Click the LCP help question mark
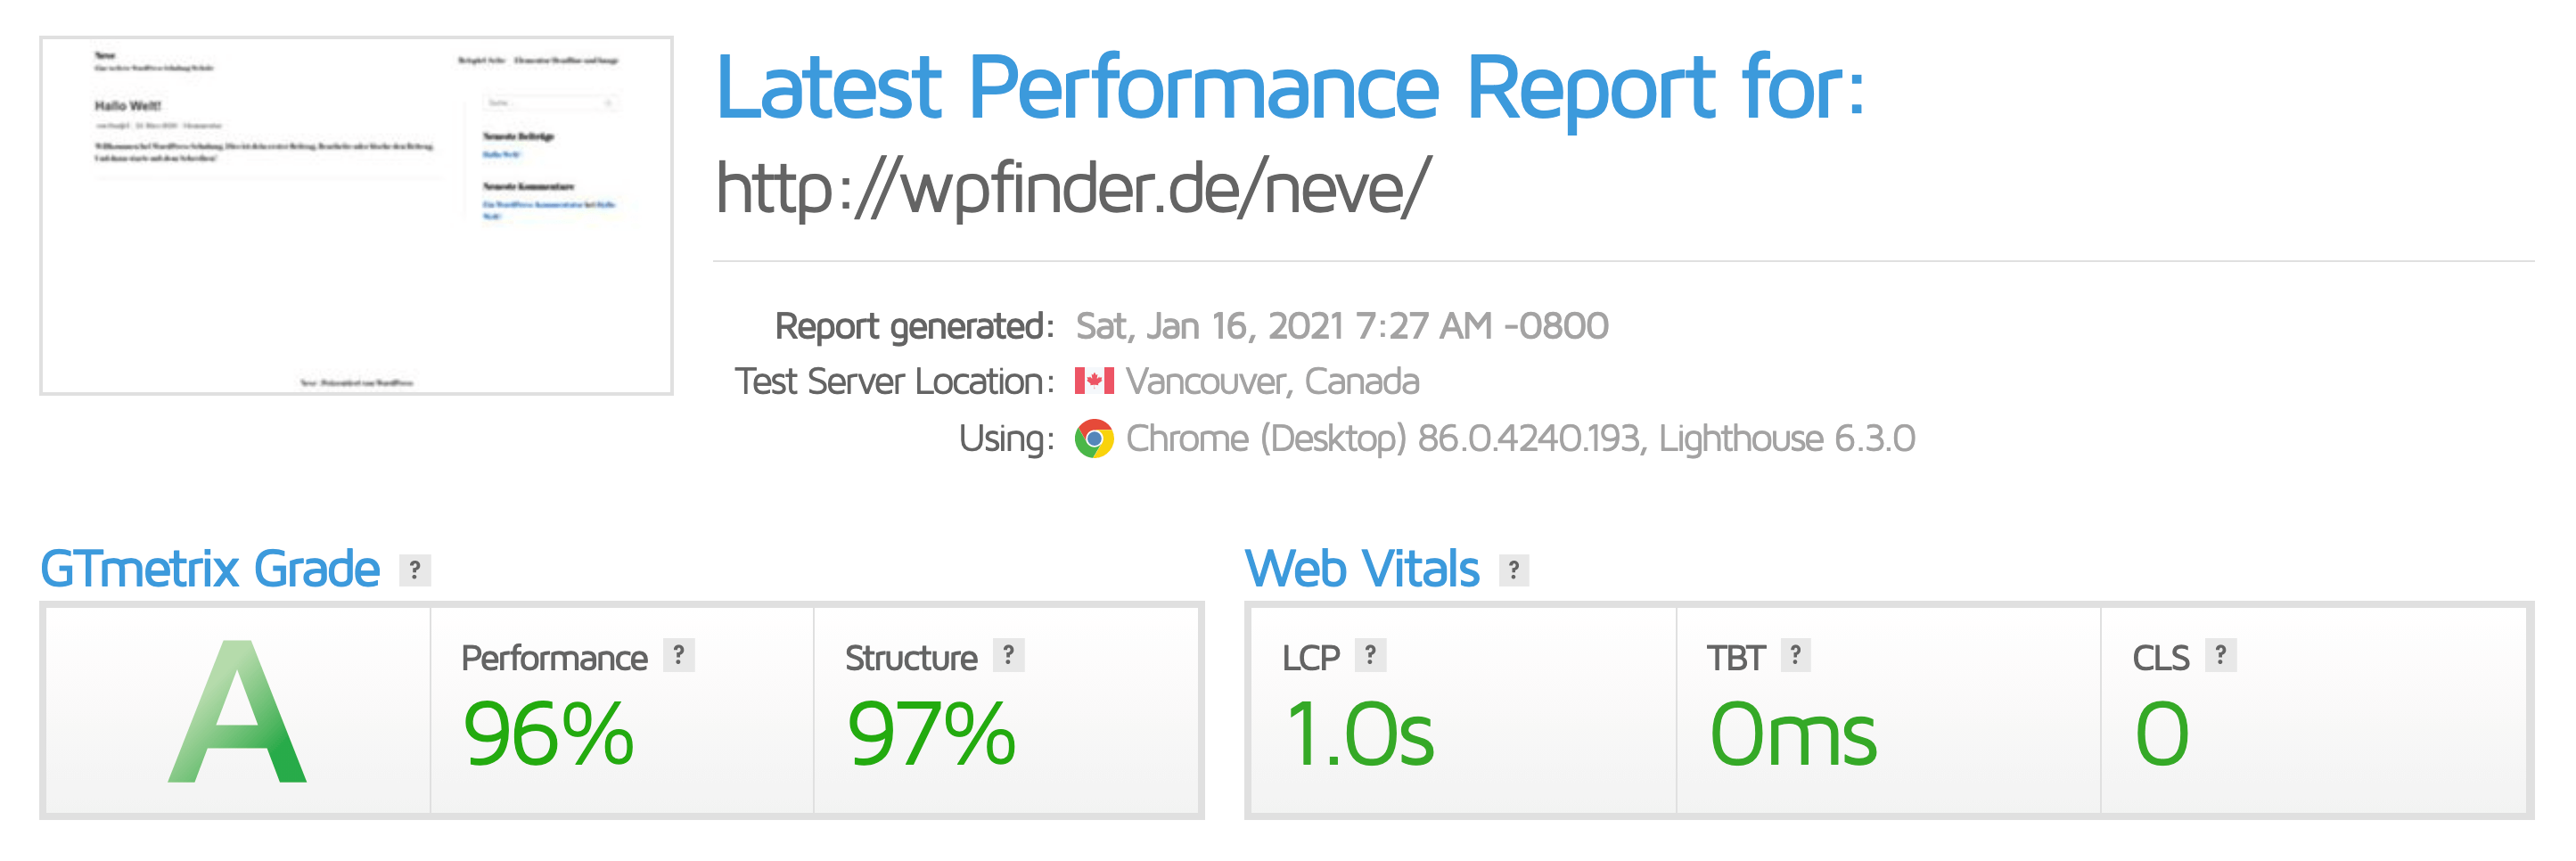Viewport: 2576px width, 861px height. click(x=1371, y=655)
